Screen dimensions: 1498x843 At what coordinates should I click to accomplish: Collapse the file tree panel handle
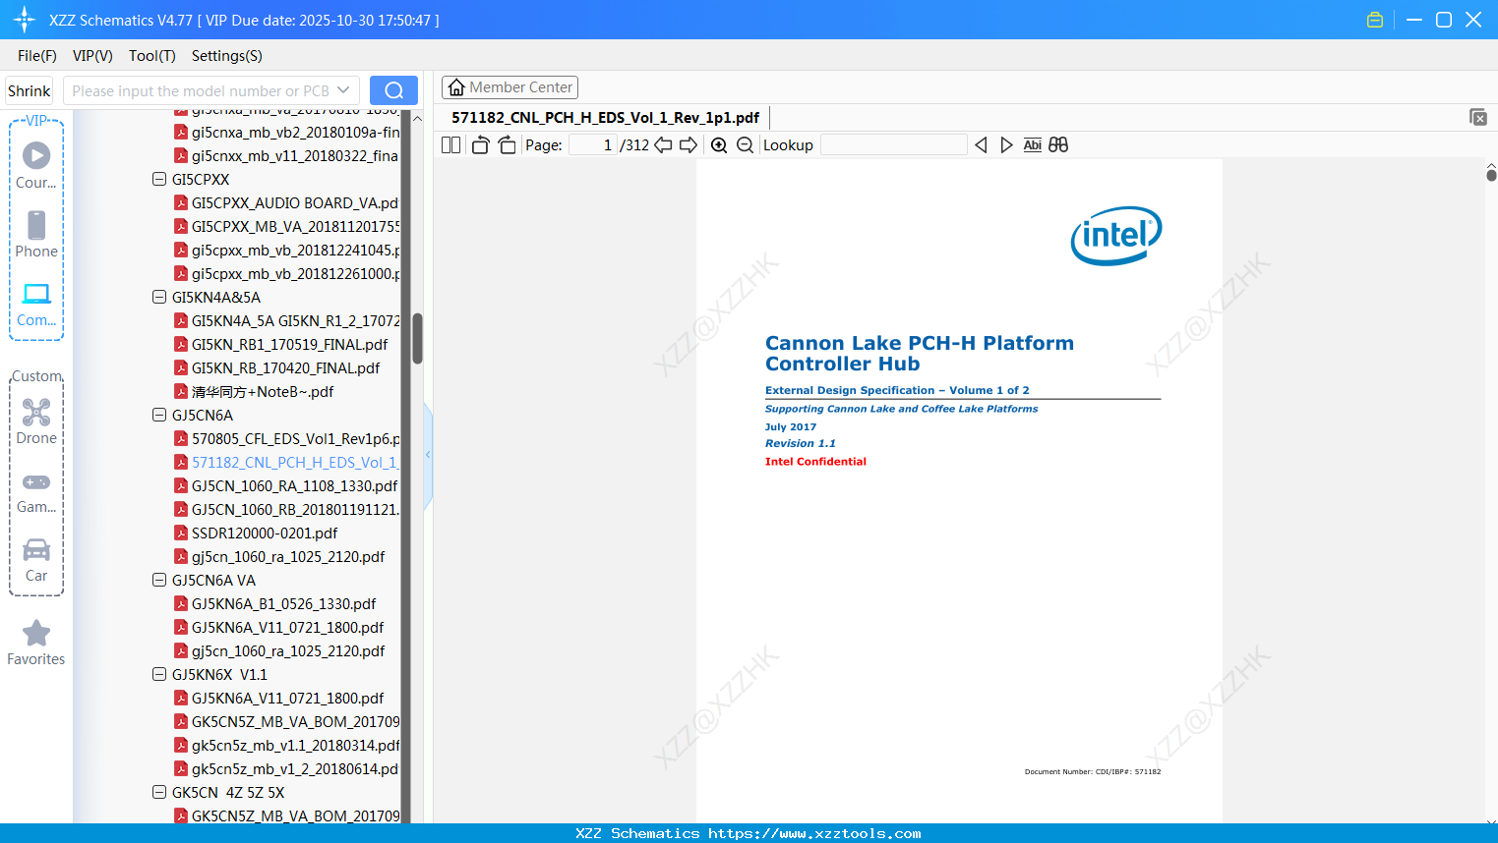pyautogui.click(x=428, y=455)
